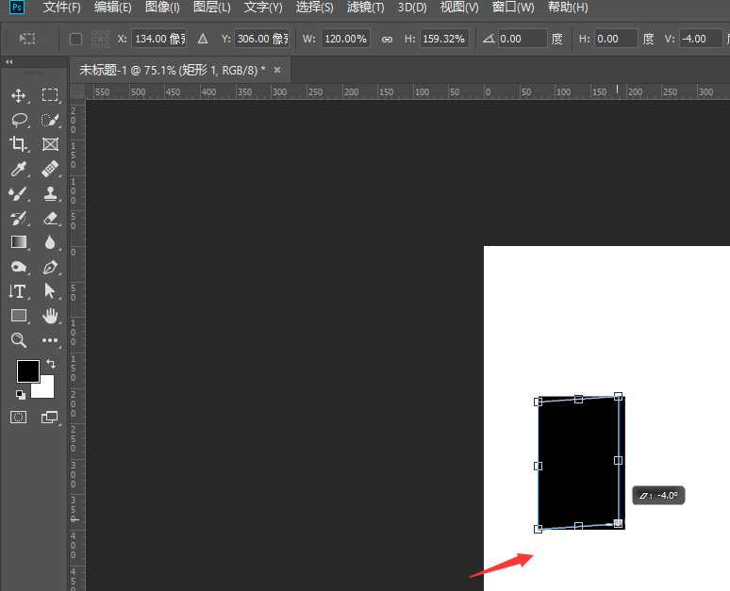Toggle the width-height link for maintaining aspect ratio
This screenshot has height=591, width=730.
pos(387,39)
